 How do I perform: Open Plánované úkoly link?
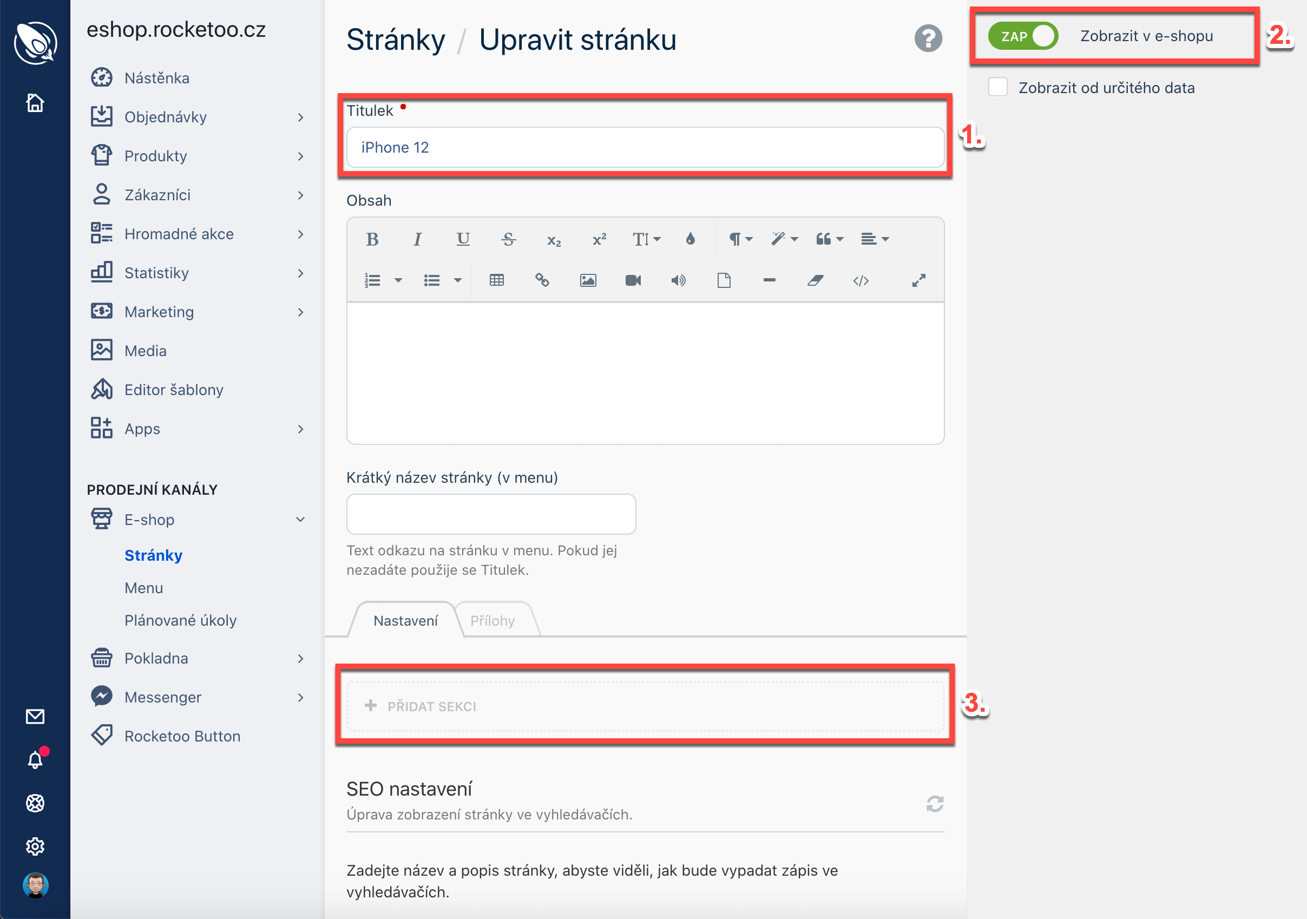(x=180, y=620)
